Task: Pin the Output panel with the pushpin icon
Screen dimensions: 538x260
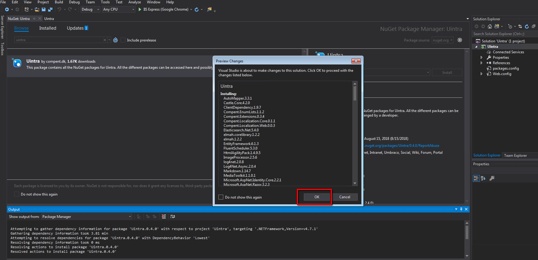Action: [461, 209]
